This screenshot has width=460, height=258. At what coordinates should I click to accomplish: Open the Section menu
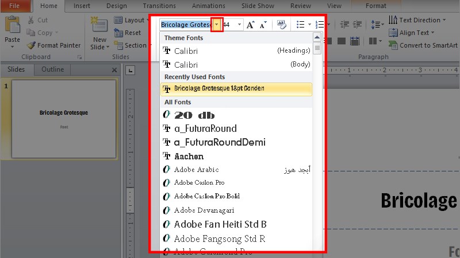[x=133, y=45]
